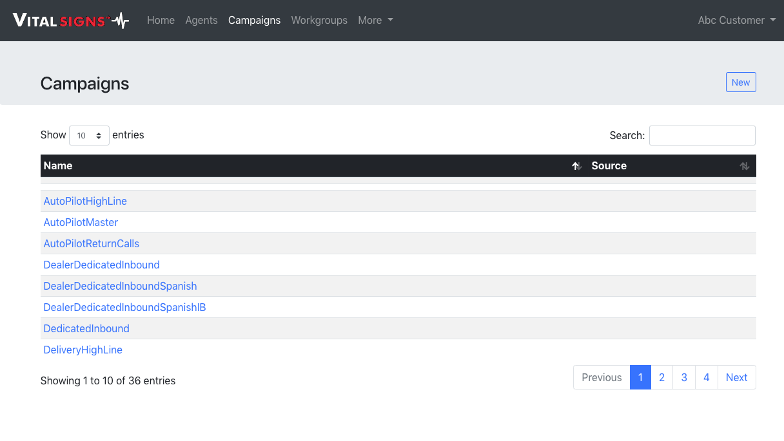Screen dimensions: 784x441
Task: Sort campaigns by Name column arrow
Action: [576, 166]
